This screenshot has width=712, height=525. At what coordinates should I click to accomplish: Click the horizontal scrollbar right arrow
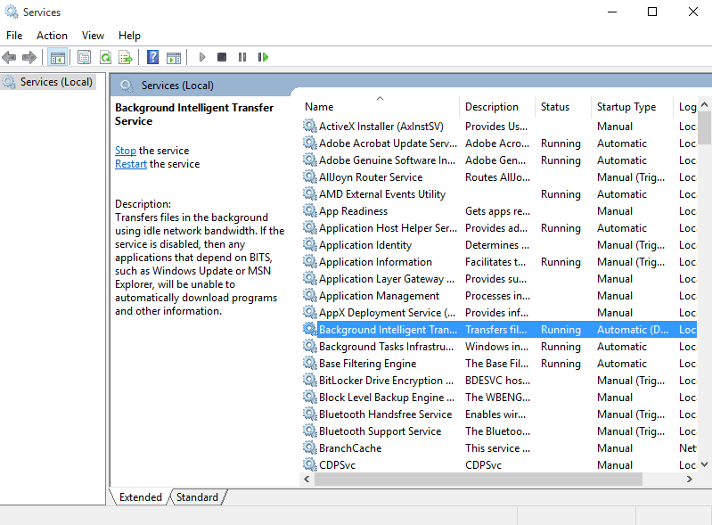[690, 480]
